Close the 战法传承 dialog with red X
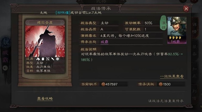The image size is (202, 112). 186,9
